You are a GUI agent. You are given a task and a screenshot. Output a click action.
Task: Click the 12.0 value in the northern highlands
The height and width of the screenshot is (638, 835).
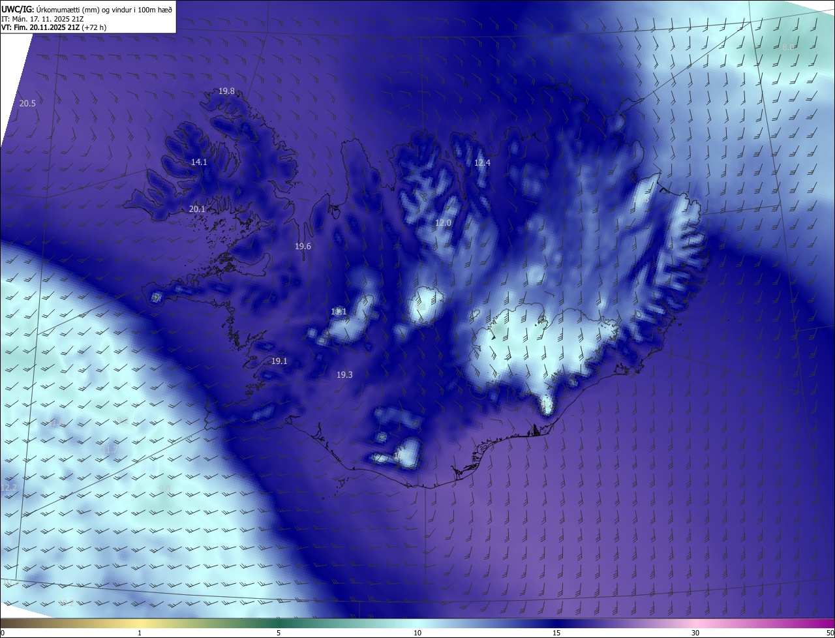tap(443, 222)
